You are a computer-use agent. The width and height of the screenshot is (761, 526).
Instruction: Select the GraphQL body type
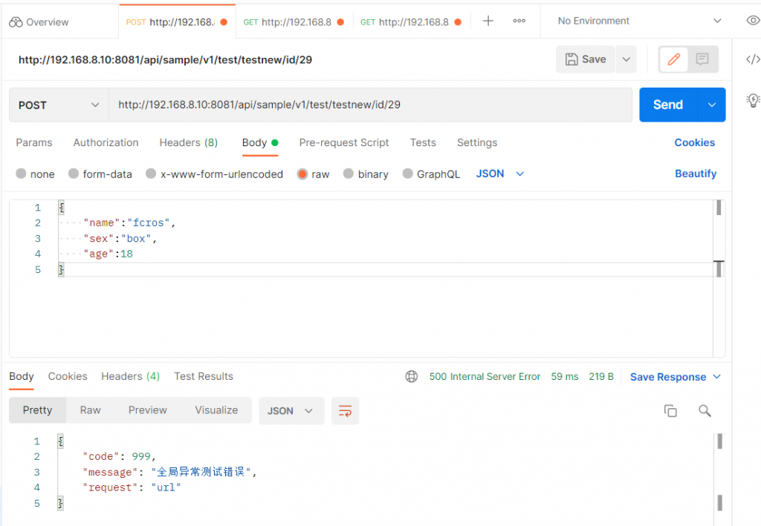click(431, 174)
